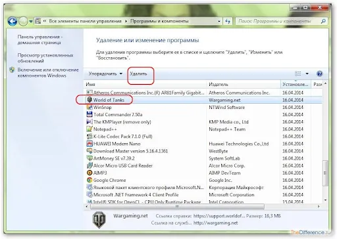Select Atheros Communications entry icon
Image resolution: width=337 pixels, height=239 pixels.
[90, 93]
